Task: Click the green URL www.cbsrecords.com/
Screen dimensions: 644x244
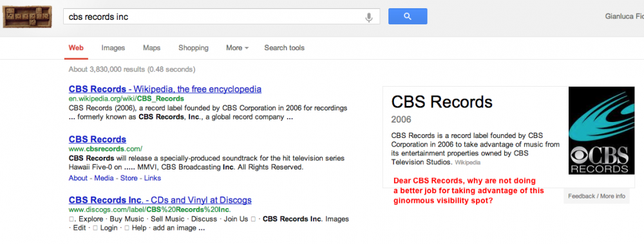Action: tap(106, 148)
